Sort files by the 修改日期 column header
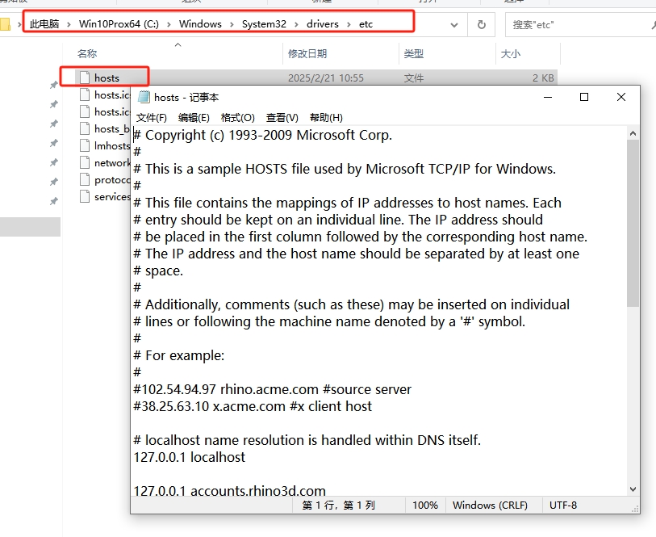The width and height of the screenshot is (656, 537). 307,54
